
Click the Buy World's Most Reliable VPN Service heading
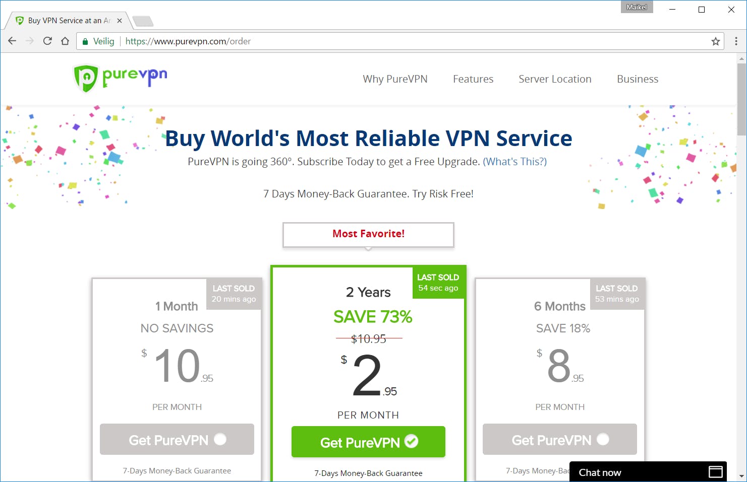click(369, 139)
